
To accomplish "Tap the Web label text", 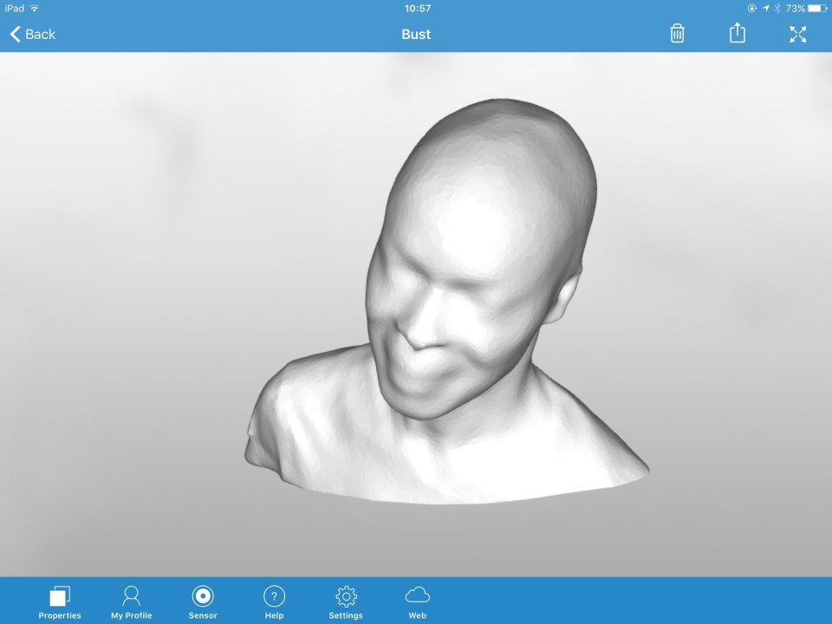I will tap(417, 615).
